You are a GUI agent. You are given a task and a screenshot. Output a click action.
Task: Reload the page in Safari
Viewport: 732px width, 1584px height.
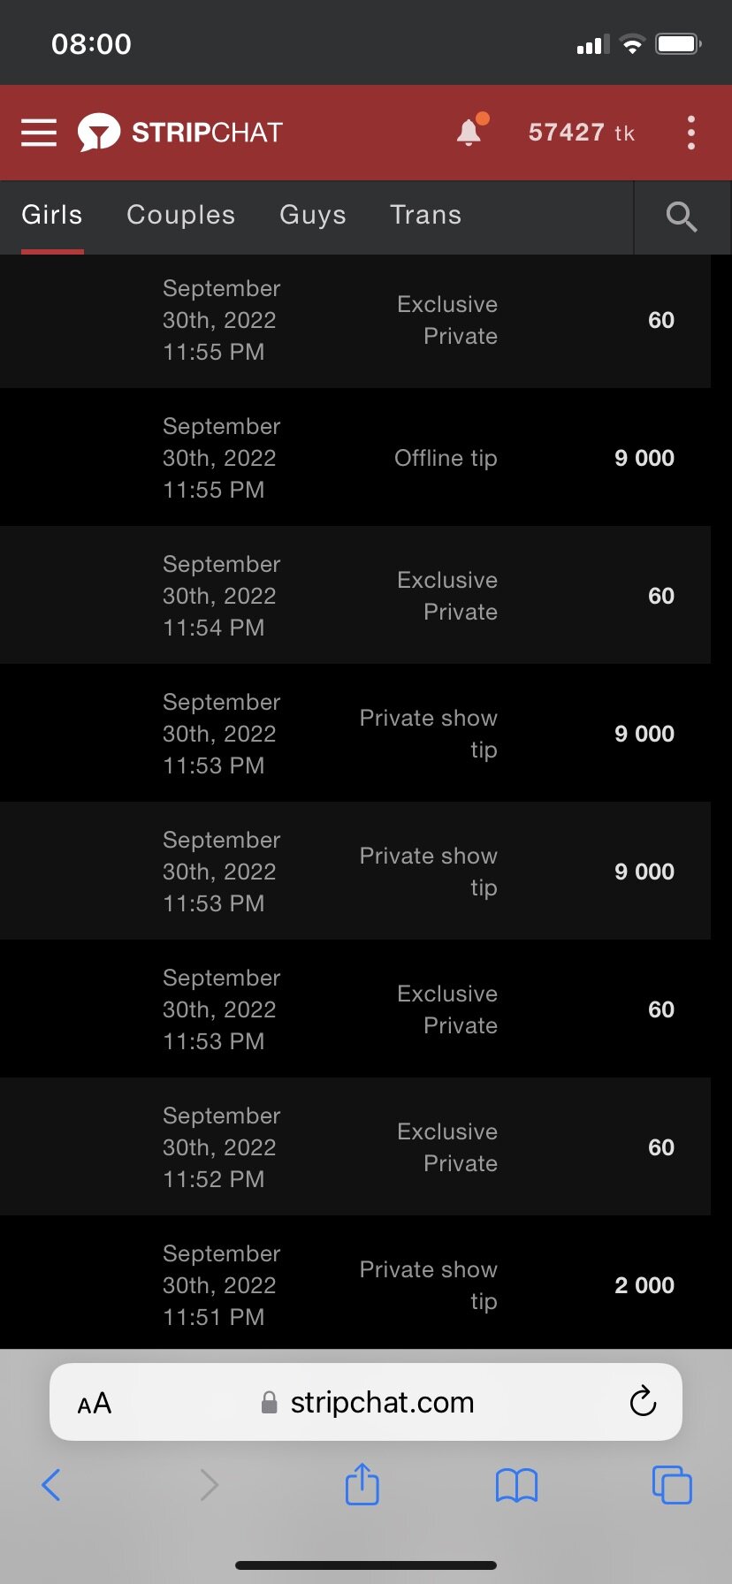643,1401
